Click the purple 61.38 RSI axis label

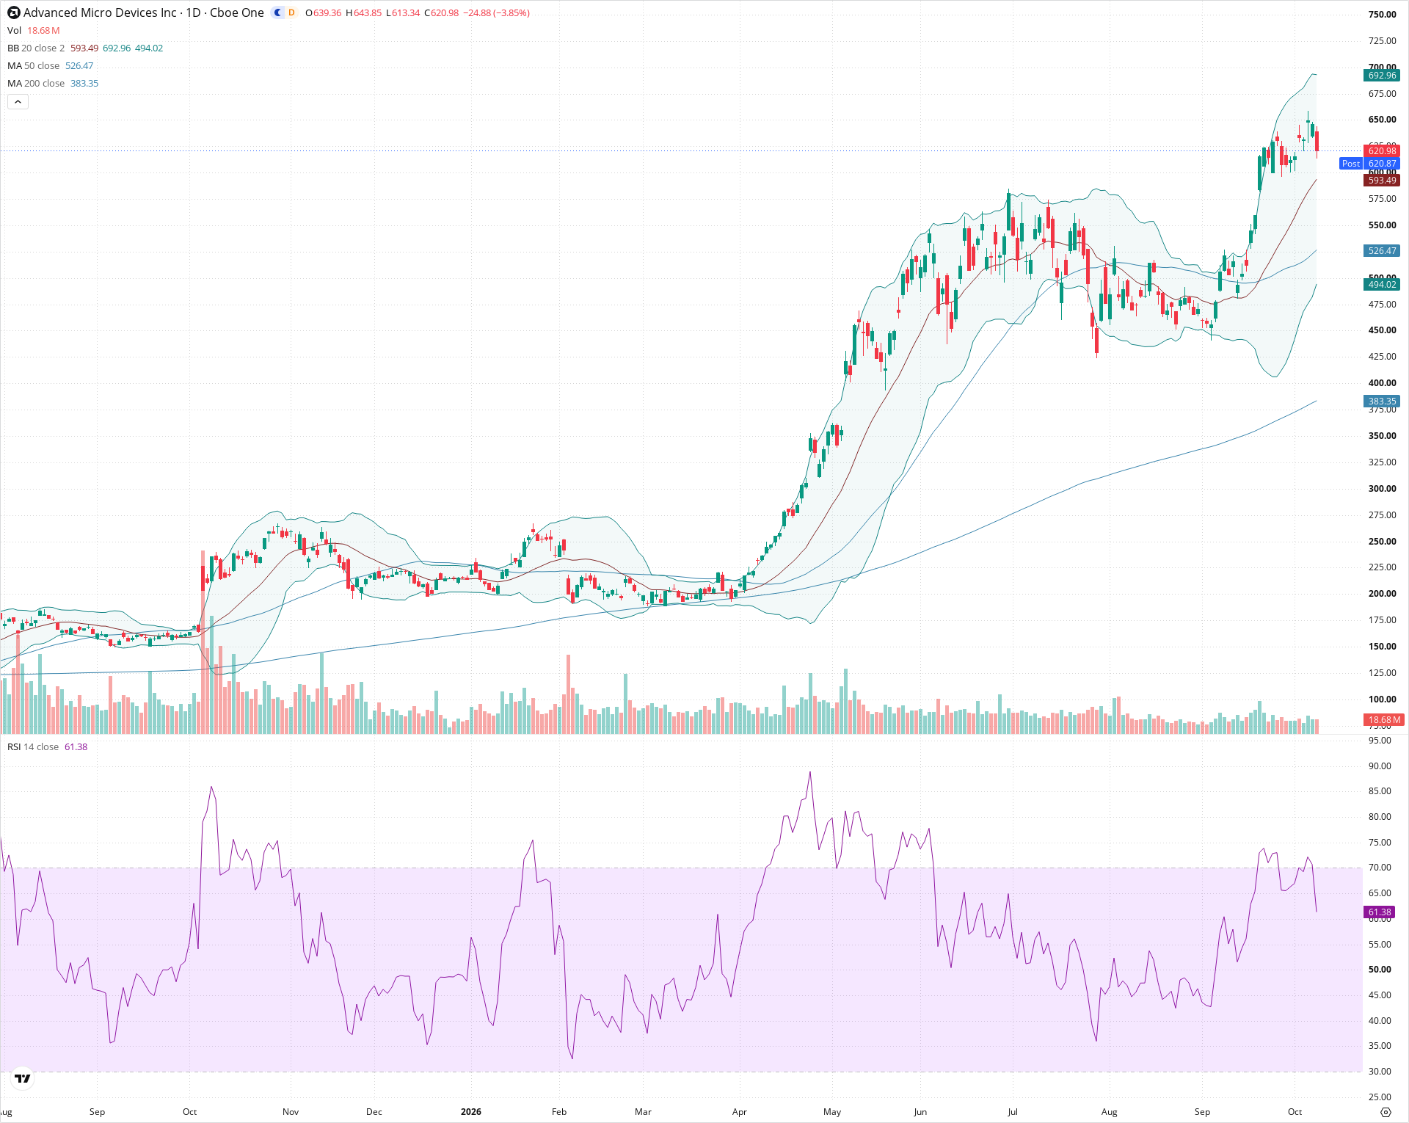click(x=1380, y=912)
